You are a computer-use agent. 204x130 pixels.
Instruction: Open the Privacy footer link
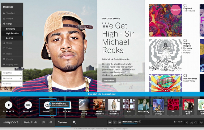click(112, 128)
